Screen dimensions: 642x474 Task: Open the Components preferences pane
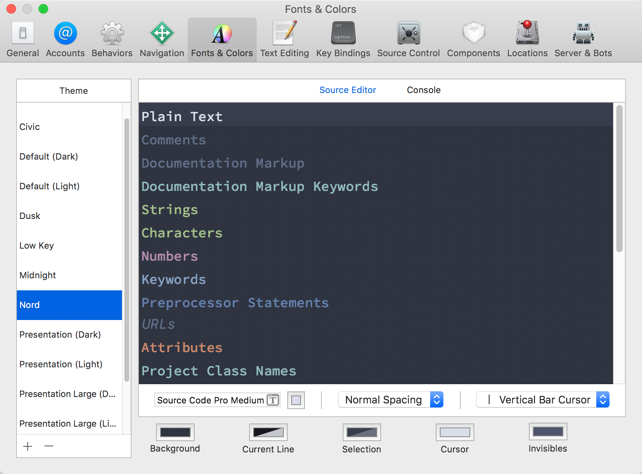473,40
